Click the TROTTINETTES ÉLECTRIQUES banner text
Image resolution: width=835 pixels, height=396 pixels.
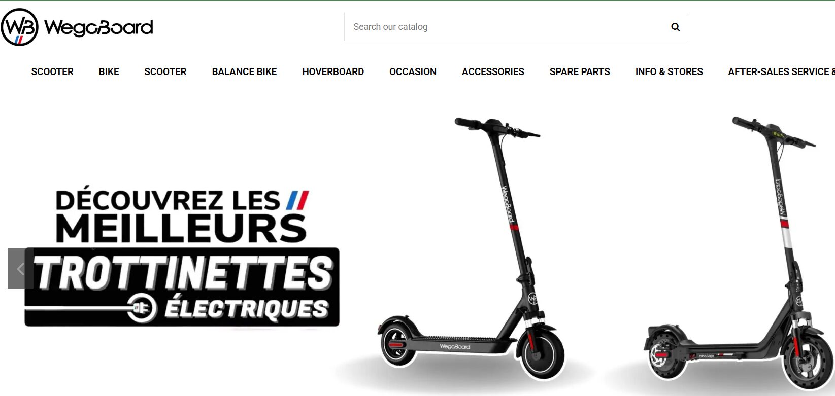[182, 287]
